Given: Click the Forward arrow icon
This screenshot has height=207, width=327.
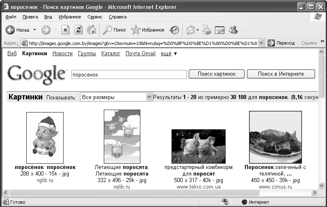Looking at the screenshot, I should coord(46,30).
